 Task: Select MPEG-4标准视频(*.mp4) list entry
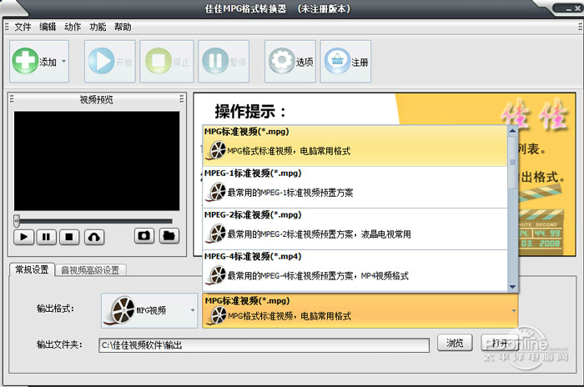[x=355, y=270]
